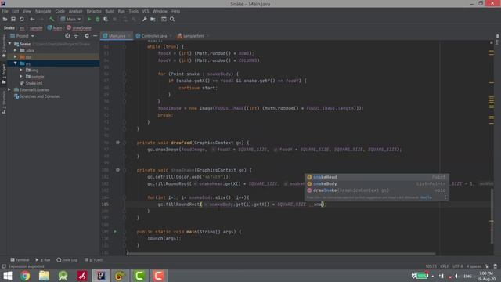Click the Windows Start button
Screen dimensions: 501x282
click(x=7, y=276)
